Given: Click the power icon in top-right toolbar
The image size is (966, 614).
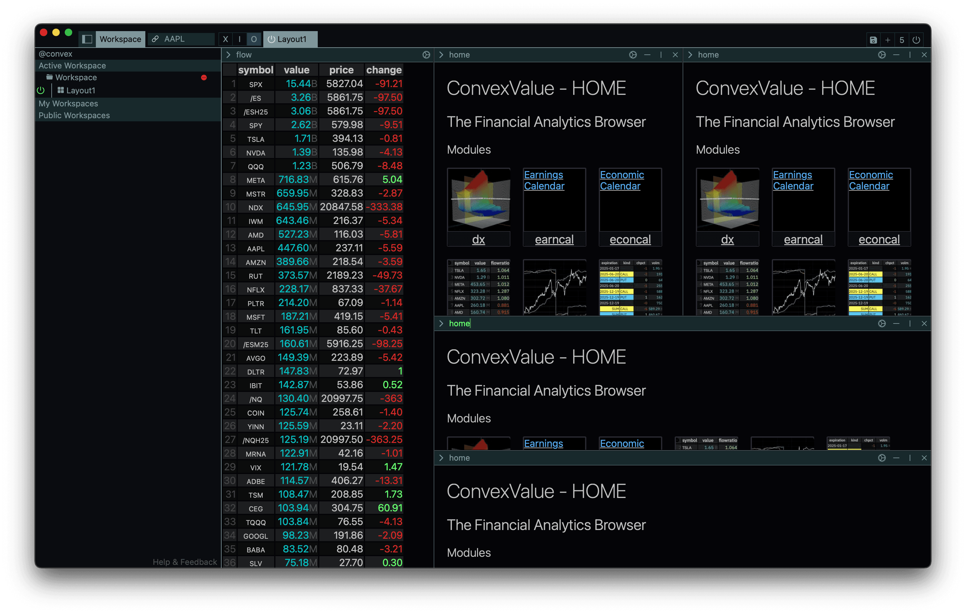Looking at the screenshot, I should 916,40.
